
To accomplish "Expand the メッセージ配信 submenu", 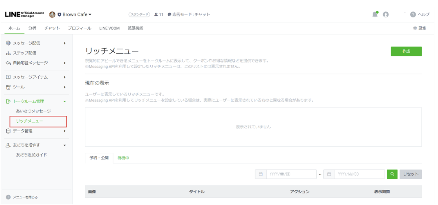I will pyautogui.click(x=65, y=43).
